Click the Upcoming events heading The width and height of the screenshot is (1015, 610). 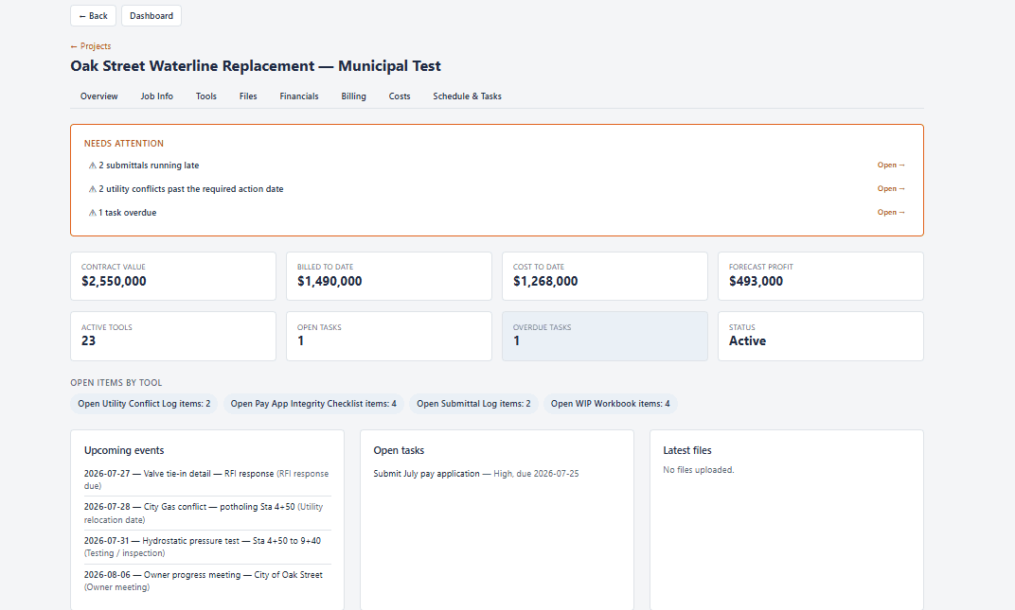coord(124,450)
